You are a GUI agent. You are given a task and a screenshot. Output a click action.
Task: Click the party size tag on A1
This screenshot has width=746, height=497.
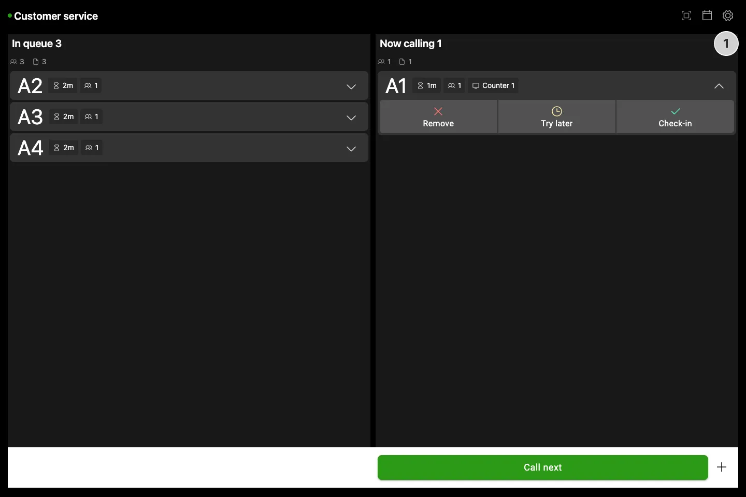click(x=455, y=85)
